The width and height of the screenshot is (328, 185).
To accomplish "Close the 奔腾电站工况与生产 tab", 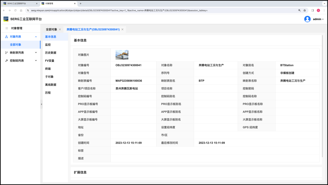I will point(122,30).
